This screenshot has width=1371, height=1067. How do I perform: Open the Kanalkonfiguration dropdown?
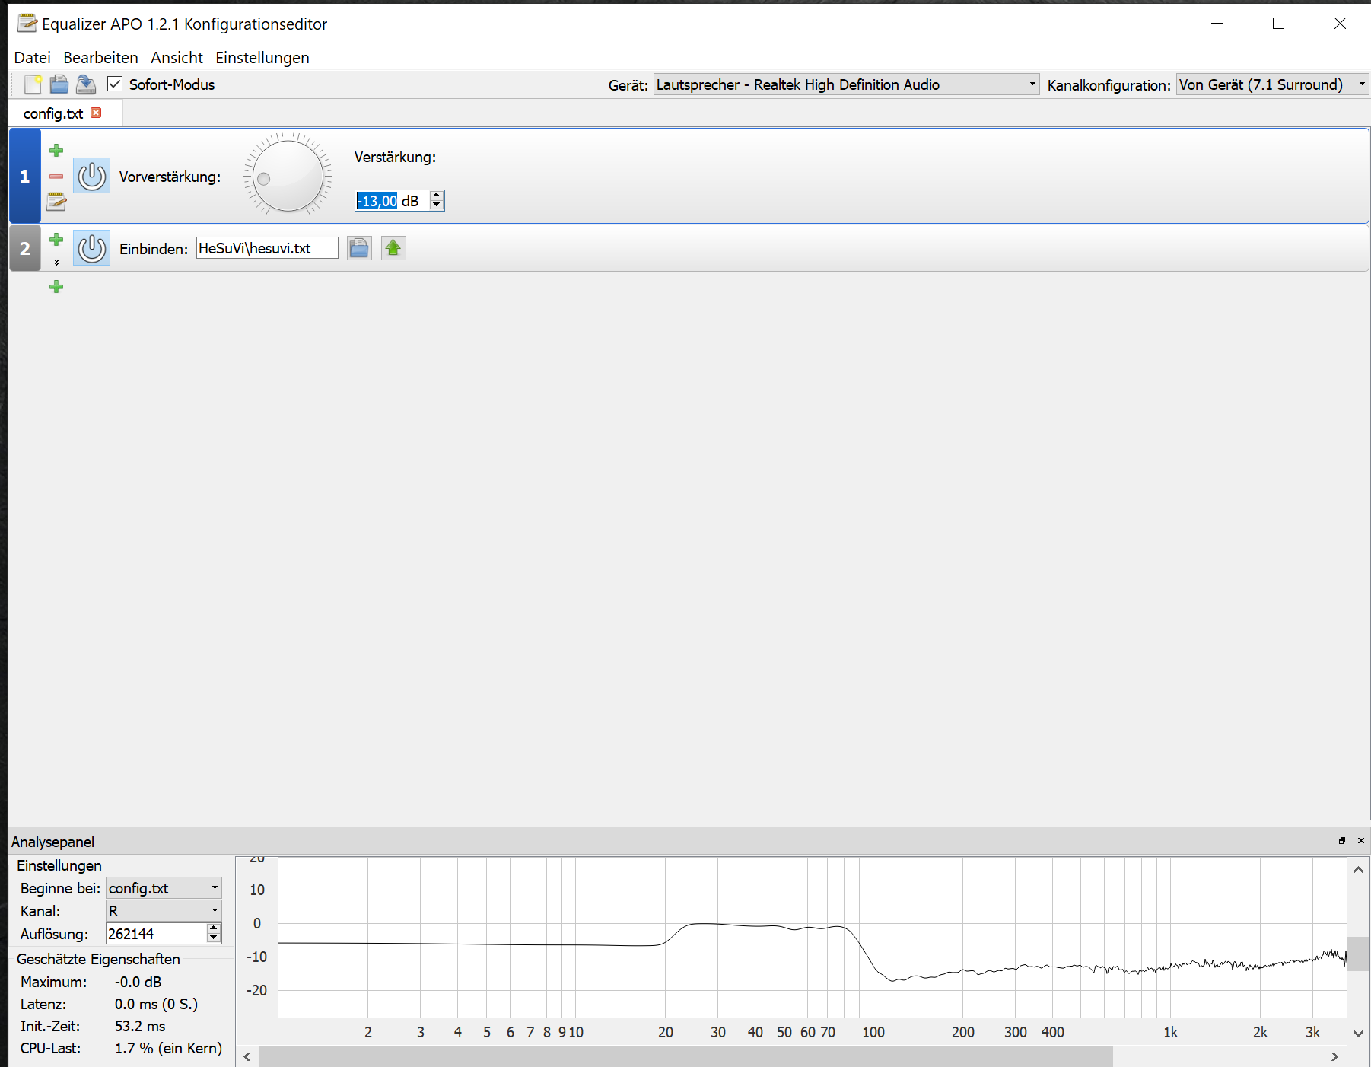pyautogui.click(x=1272, y=84)
